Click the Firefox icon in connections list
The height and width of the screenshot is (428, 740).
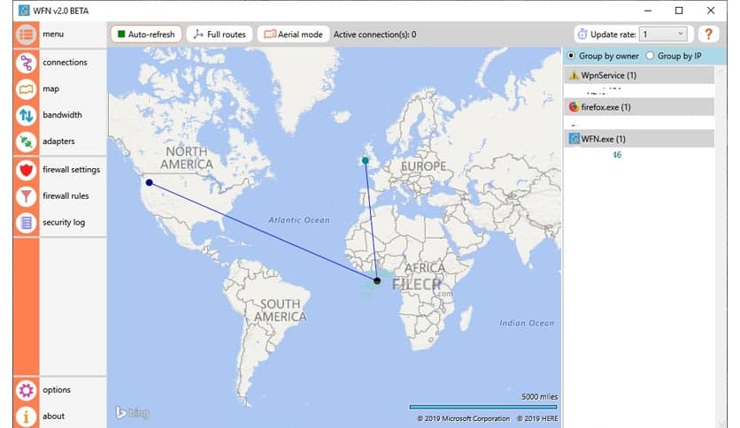(574, 107)
